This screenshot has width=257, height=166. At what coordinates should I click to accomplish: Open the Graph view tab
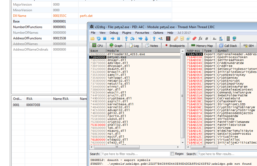[x=116, y=46]
